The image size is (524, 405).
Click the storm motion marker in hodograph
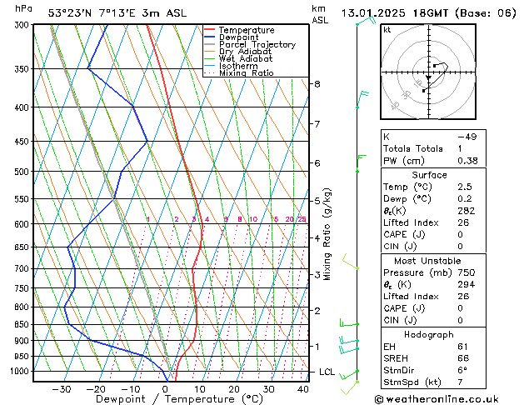[428, 77]
